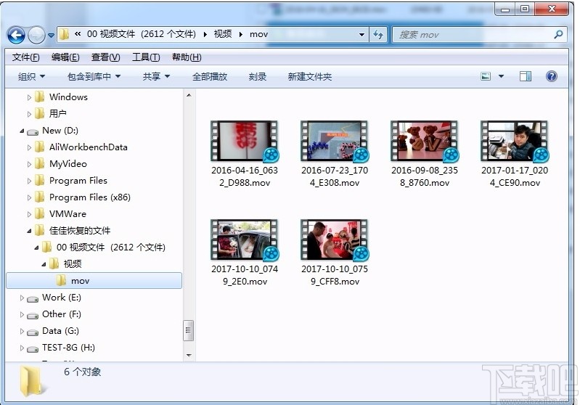The height and width of the screenshot is (405, 580).
Task: Click the navigation pane scrollbar thumb
Action: 188,330
